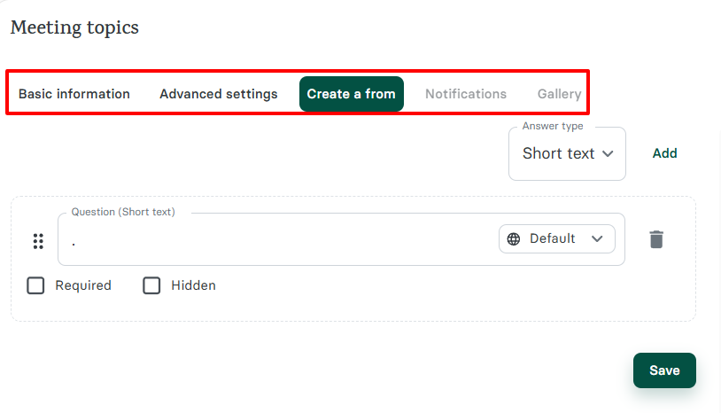Open the Gallery tab
The height and width of the screenshot is (413, 721).
point(559,94)
